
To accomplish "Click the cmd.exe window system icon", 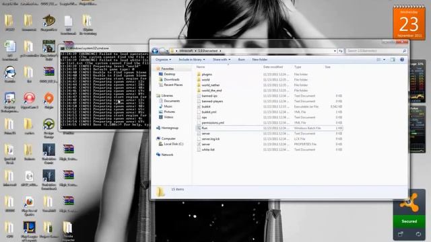I will [63, 48].
